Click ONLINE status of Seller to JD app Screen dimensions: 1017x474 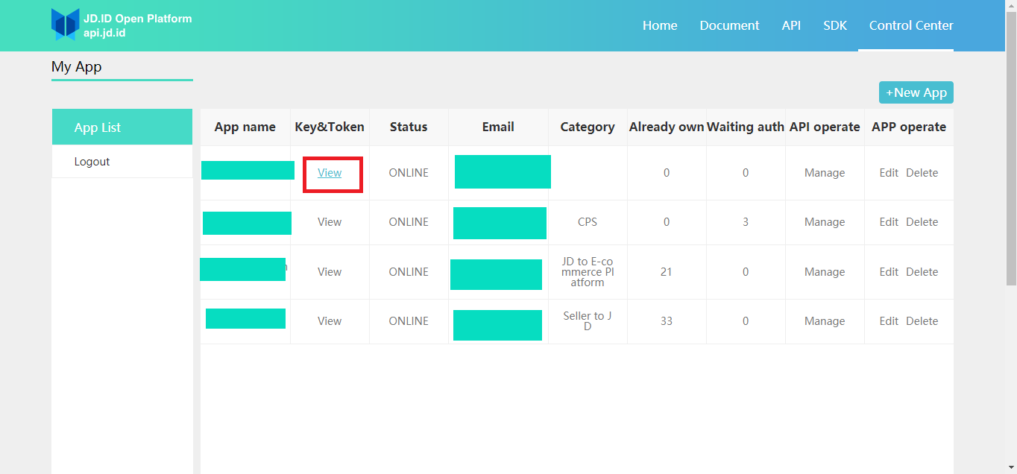tap(409, 321)
